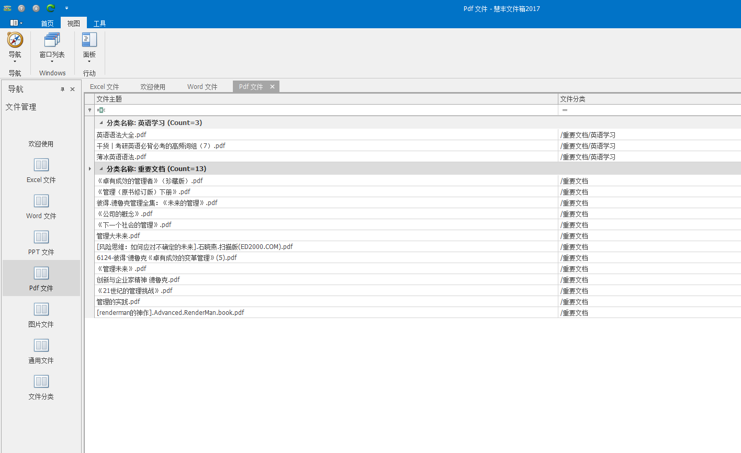
Task: Open Excel 文件 icon in navigation
Action: (x=41, y=165)
